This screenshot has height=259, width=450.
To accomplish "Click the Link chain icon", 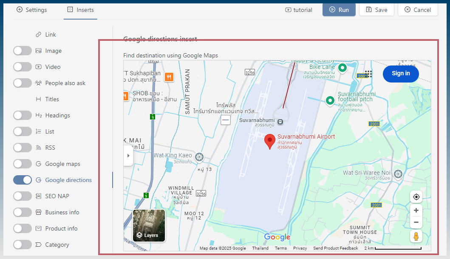I will coord(39,34).
